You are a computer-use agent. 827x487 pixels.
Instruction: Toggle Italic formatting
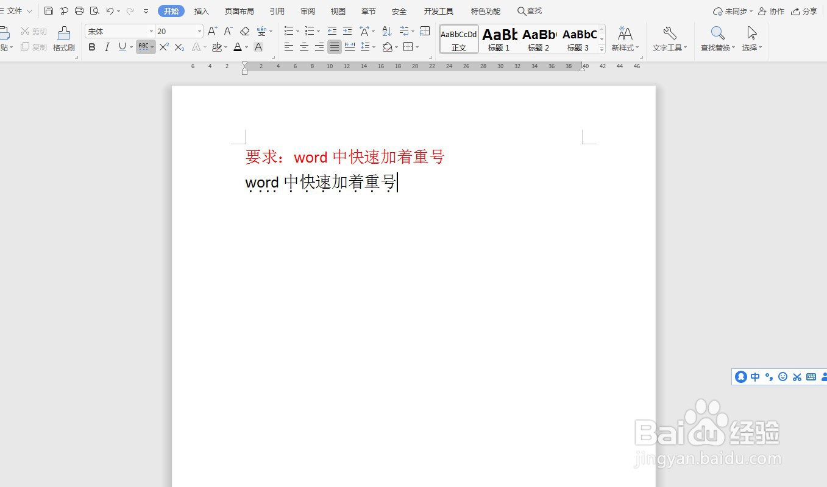click(107, 47)
